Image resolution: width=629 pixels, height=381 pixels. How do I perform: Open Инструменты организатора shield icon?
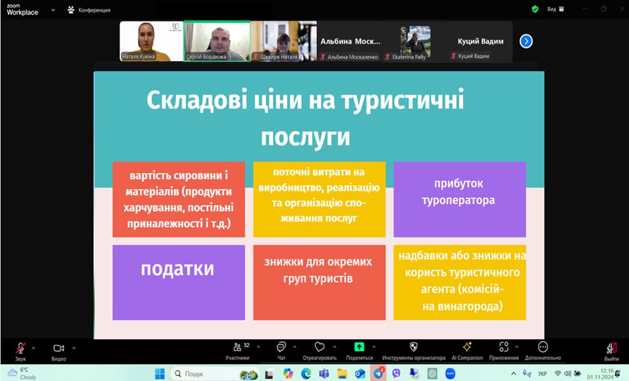(x=413, y=347)
